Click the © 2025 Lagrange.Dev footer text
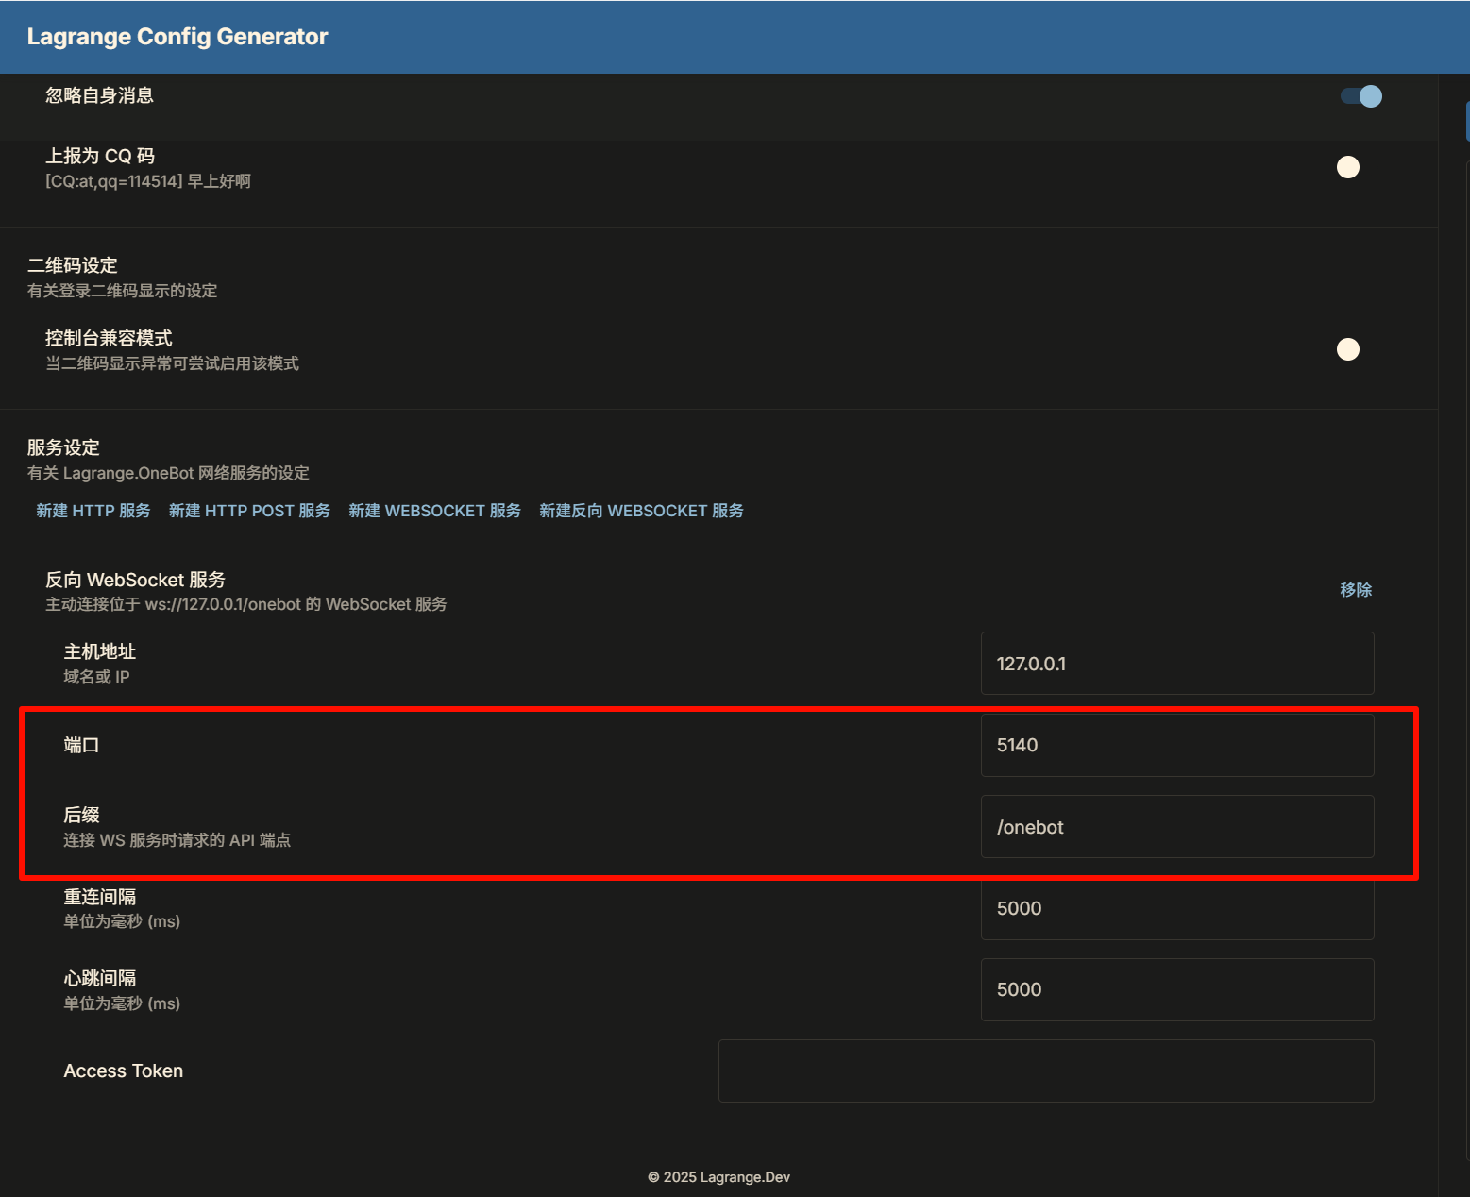This screenshot has height=1197, width=1470. 718,1177
